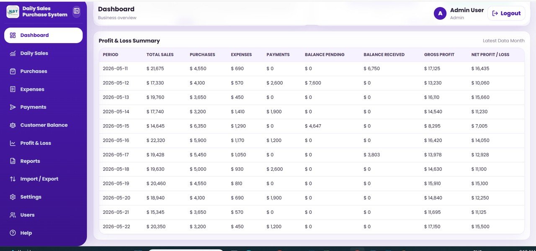Open the Reports page
Screen dimensions: 536x251
(x=44, y=161)
